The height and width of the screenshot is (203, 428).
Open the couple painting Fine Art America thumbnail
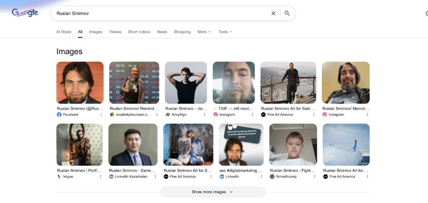(x=189, y=145)
